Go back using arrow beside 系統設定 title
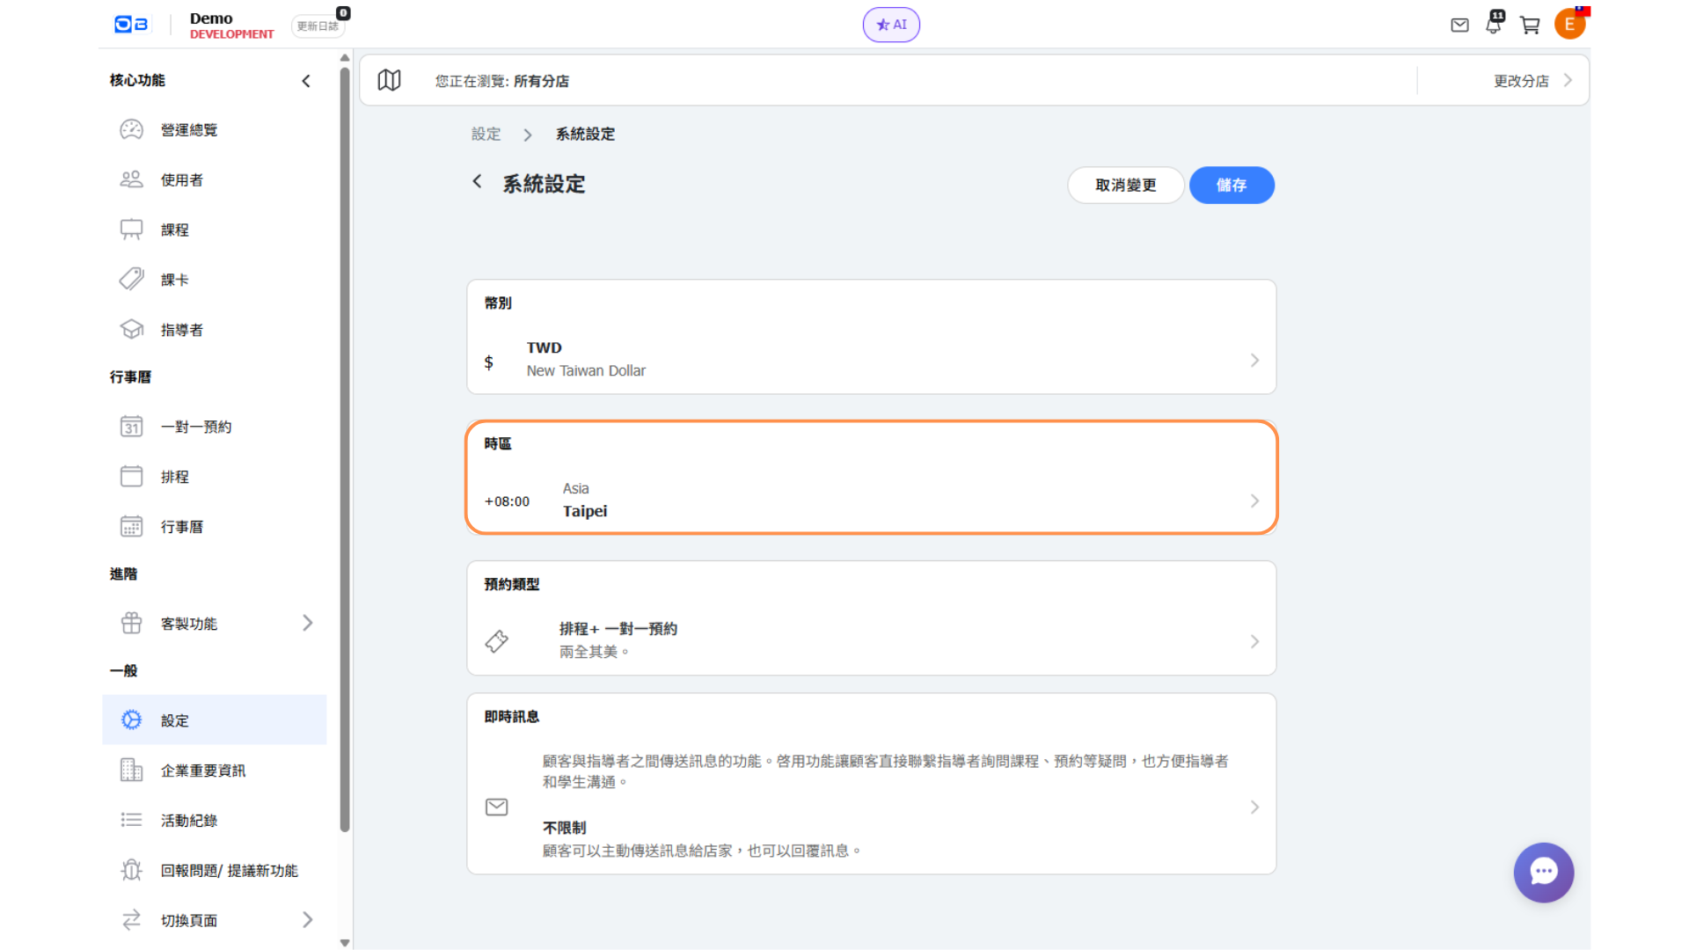The height and width of the screenshot is (950, 1689). point(477,182)
